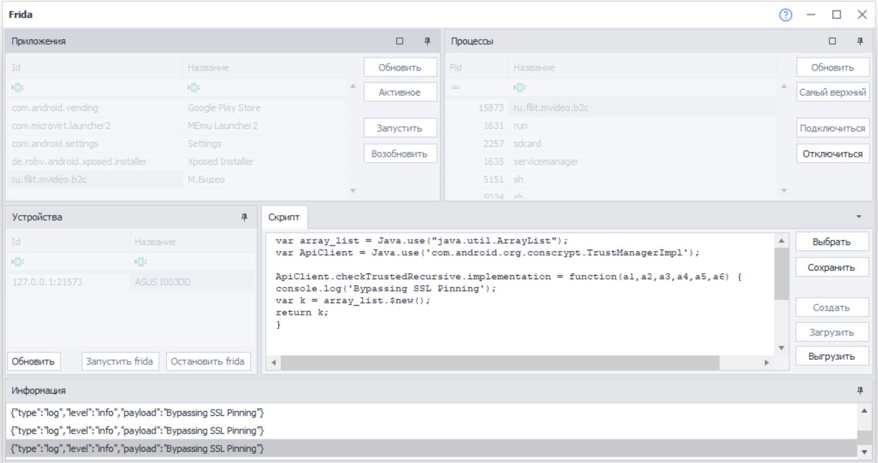This screenshot has height=463, width=878.
Task: Select the com.microvirt.launcher2 application row
Action: coord(176,125)
